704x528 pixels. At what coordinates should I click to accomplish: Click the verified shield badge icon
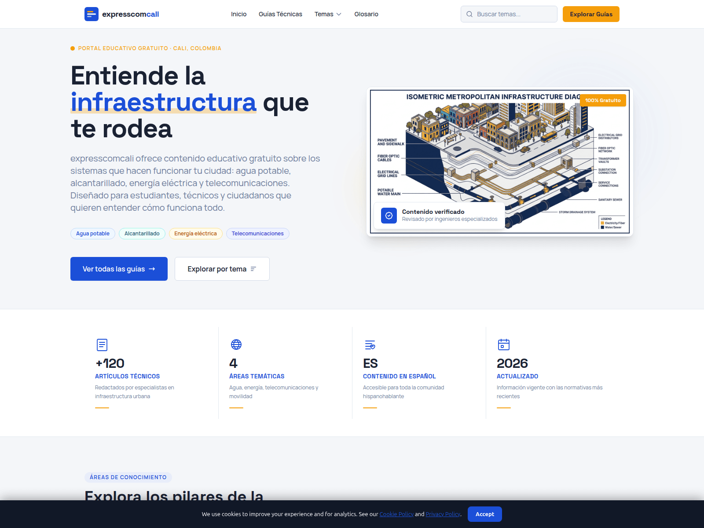[389, 216]
